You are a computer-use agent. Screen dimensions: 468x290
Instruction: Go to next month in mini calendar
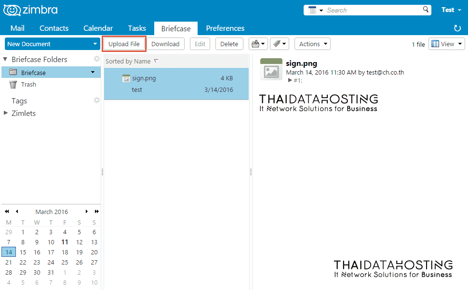(x=87, y=212)
